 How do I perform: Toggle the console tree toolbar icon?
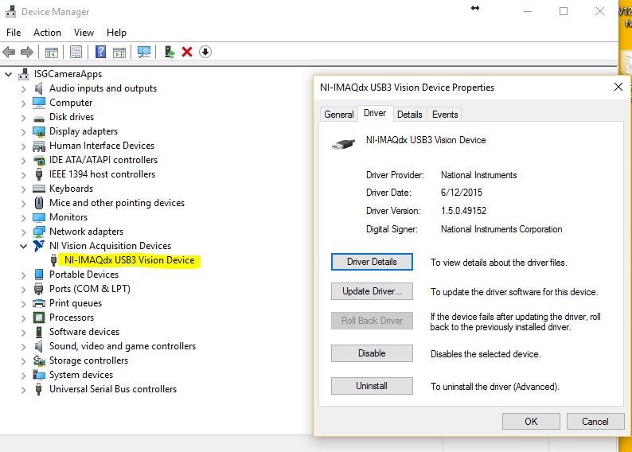pyautogui.click(x=52, y=52)
